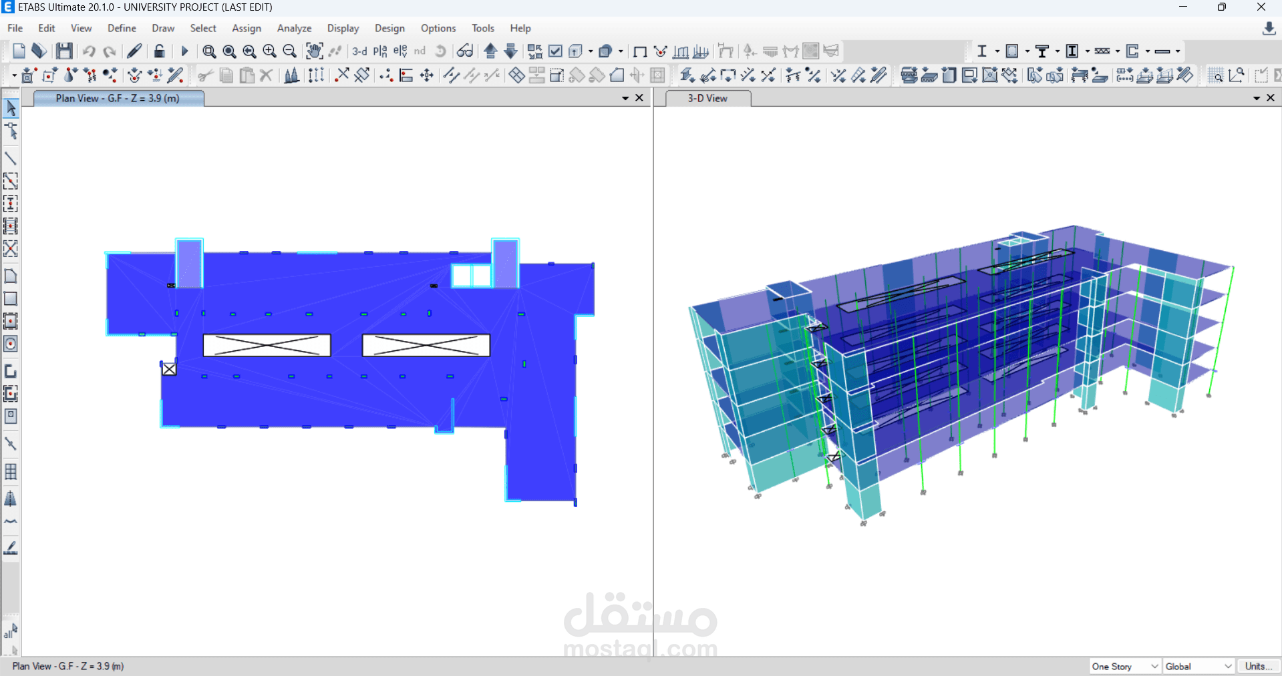Screen dimensions: 1282x676
Task: Close the 3-D View window
Action: click(1271, 98)
